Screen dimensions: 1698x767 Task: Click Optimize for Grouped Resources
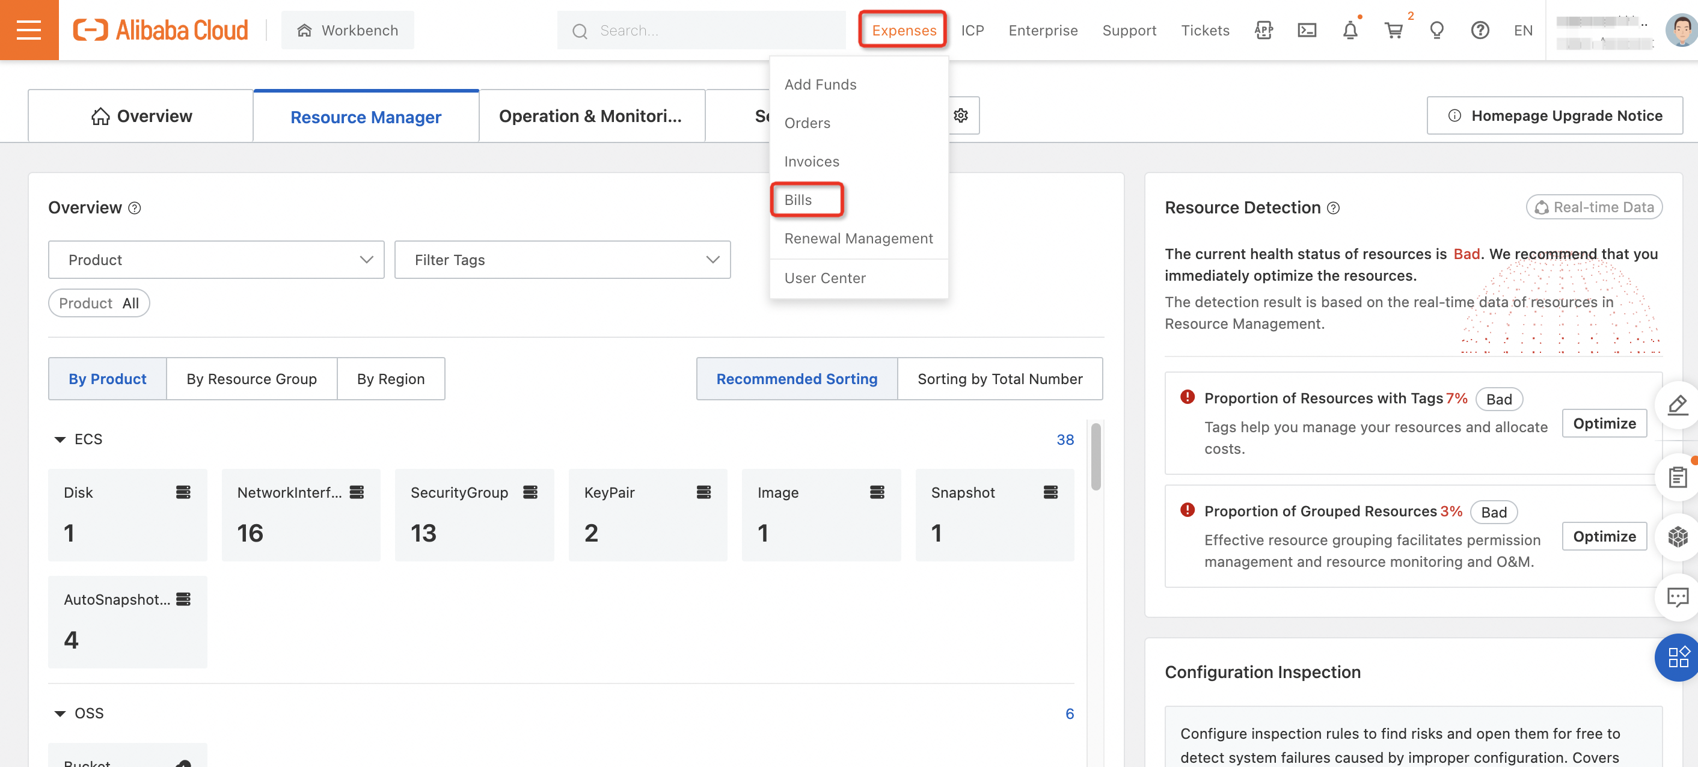tap(1605, 536)
